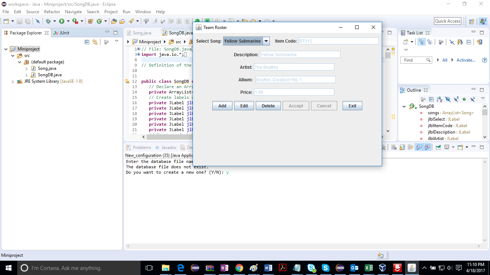Click the New Java Class icon
Image resolution: width=490 pixels, height=275 pixels.
click(x=99, y=21)
